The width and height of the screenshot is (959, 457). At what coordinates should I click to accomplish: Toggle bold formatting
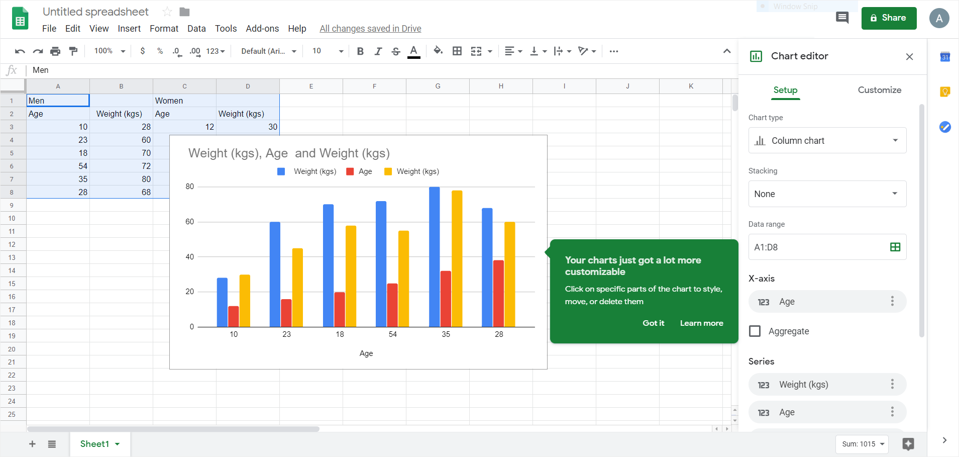[360, 51]
